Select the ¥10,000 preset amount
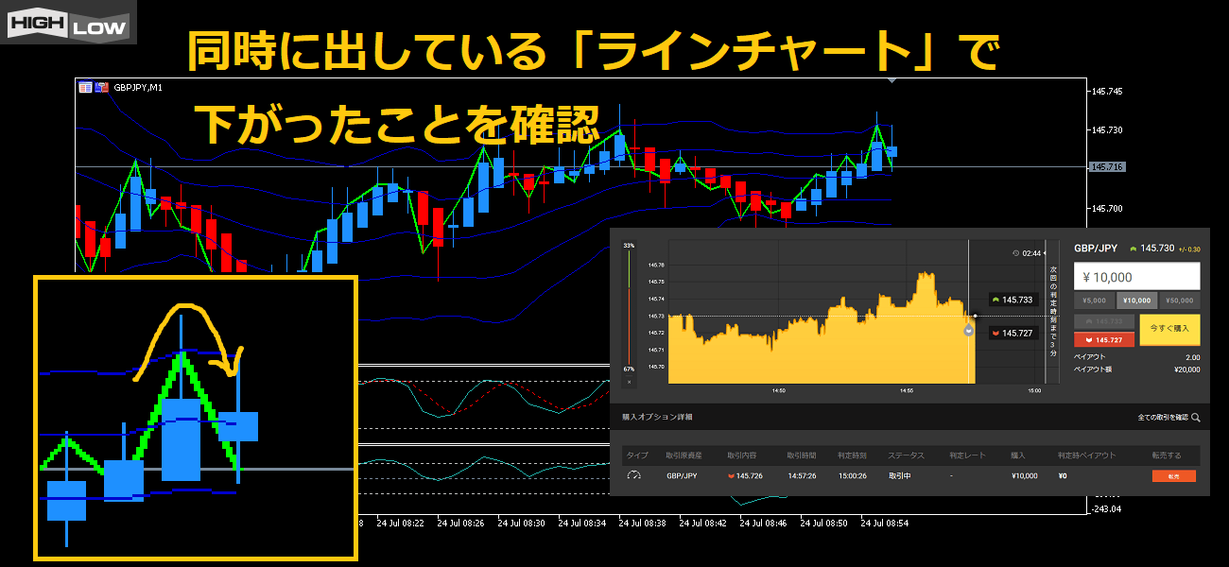 point(1136,301)
